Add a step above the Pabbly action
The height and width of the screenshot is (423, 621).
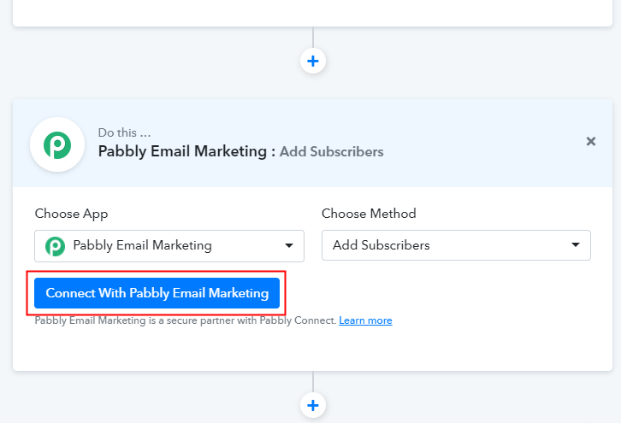click(313, 61)
